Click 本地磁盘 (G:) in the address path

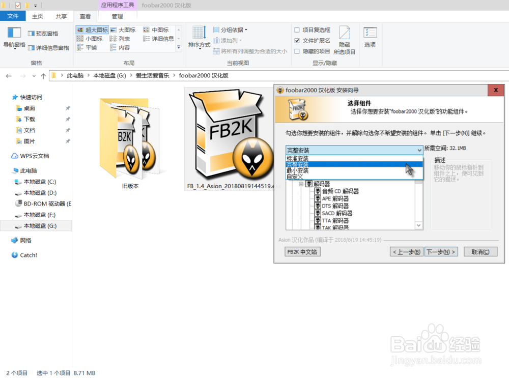pos(109,76)
